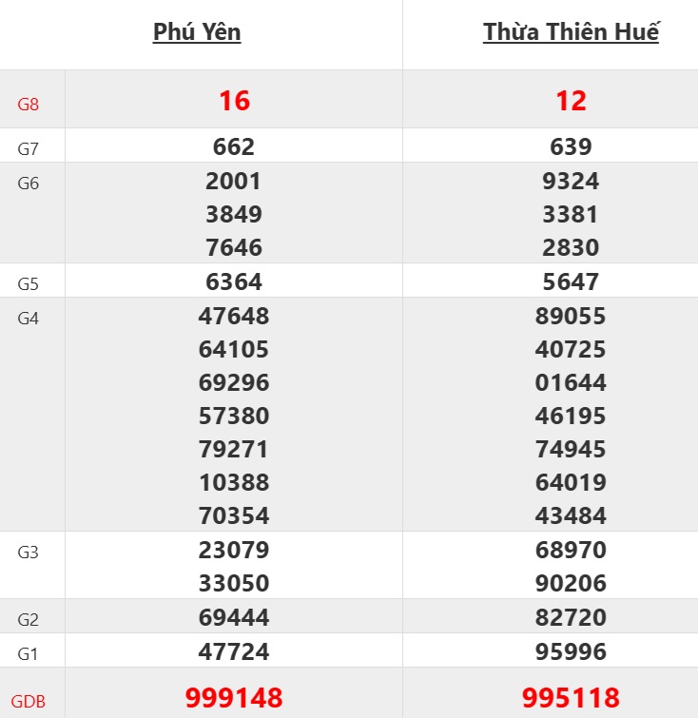Open the Phú Yên province link
This screenshot has height=718, width=698.
(197, 32)
